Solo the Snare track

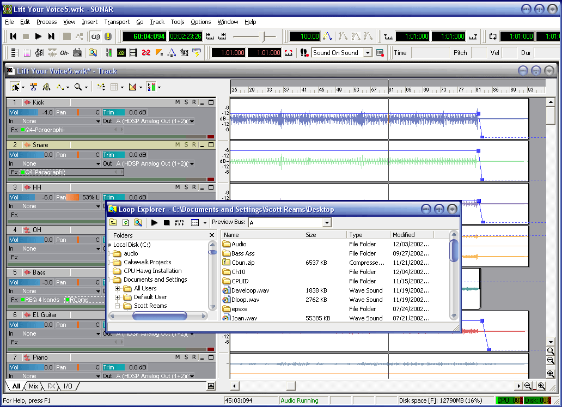[x=186, y=145]
